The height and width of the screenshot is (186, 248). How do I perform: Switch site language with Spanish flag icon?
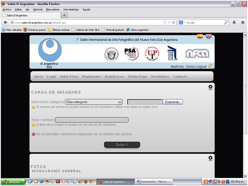[x=200, y=36]
